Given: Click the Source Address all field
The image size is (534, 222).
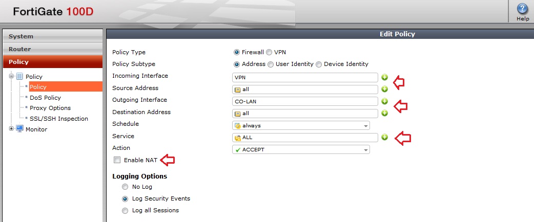Looking at the screenshot, I should click(x=305, y=90).
